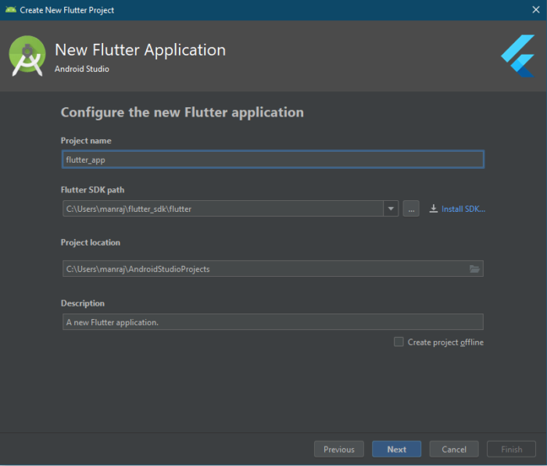Proceed with the Next button

pyautogui.click(x=397, y=450)
